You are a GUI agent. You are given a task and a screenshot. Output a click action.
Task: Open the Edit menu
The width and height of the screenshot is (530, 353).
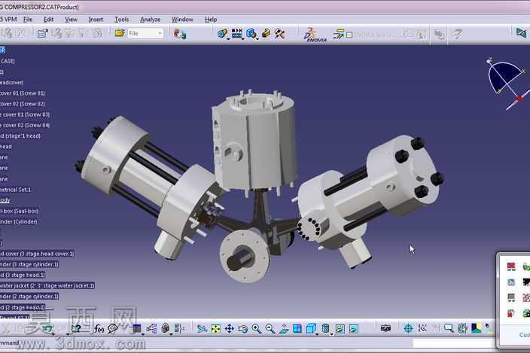[x=48, y=20]
